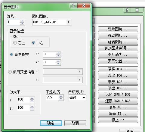Viewport: 145px width, 132px height.
Task: Decrease the 放大率 X zoom value
Action: pyautogui.click(x=32, y=101)
